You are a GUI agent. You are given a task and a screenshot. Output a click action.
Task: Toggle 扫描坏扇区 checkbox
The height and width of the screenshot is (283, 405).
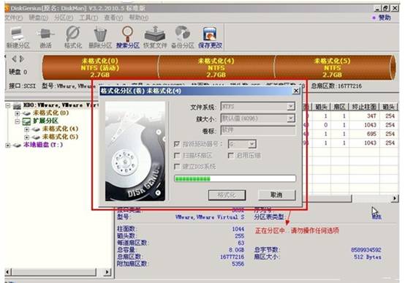[177, 155]
